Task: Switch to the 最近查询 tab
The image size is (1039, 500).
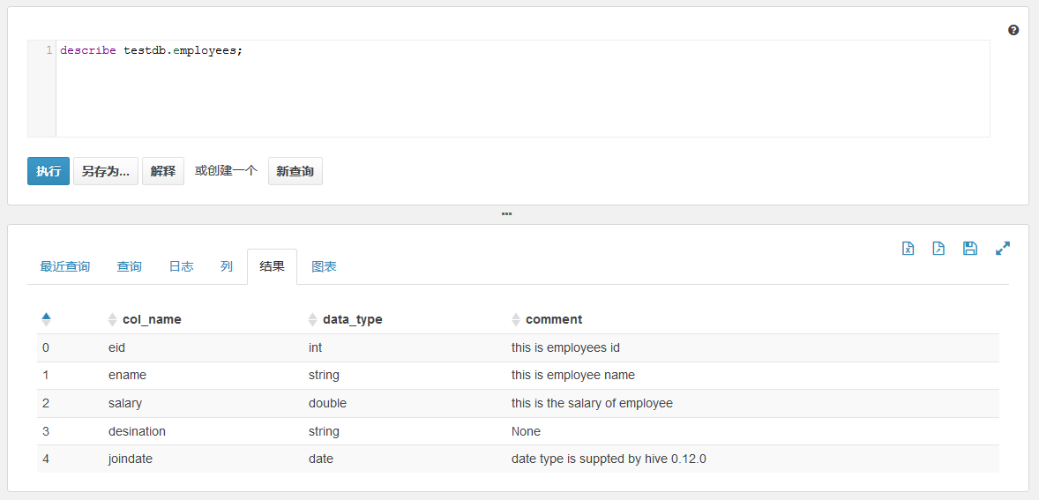Action: click(65, 266)
